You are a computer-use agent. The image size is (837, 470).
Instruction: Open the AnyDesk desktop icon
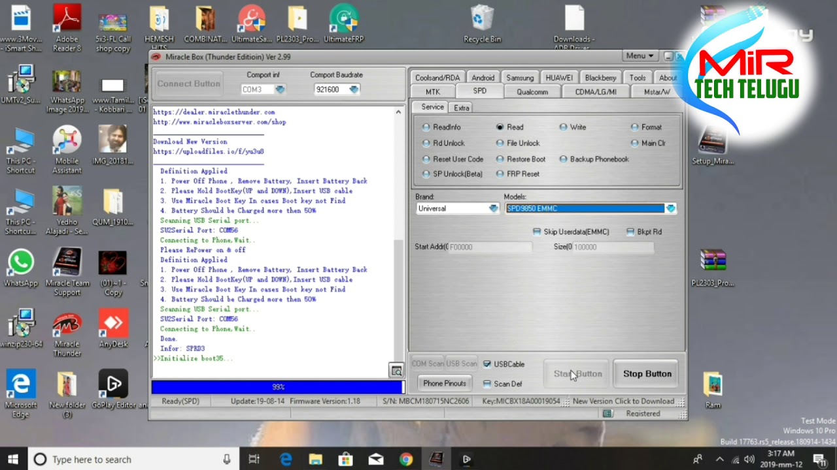coord(113,330)
